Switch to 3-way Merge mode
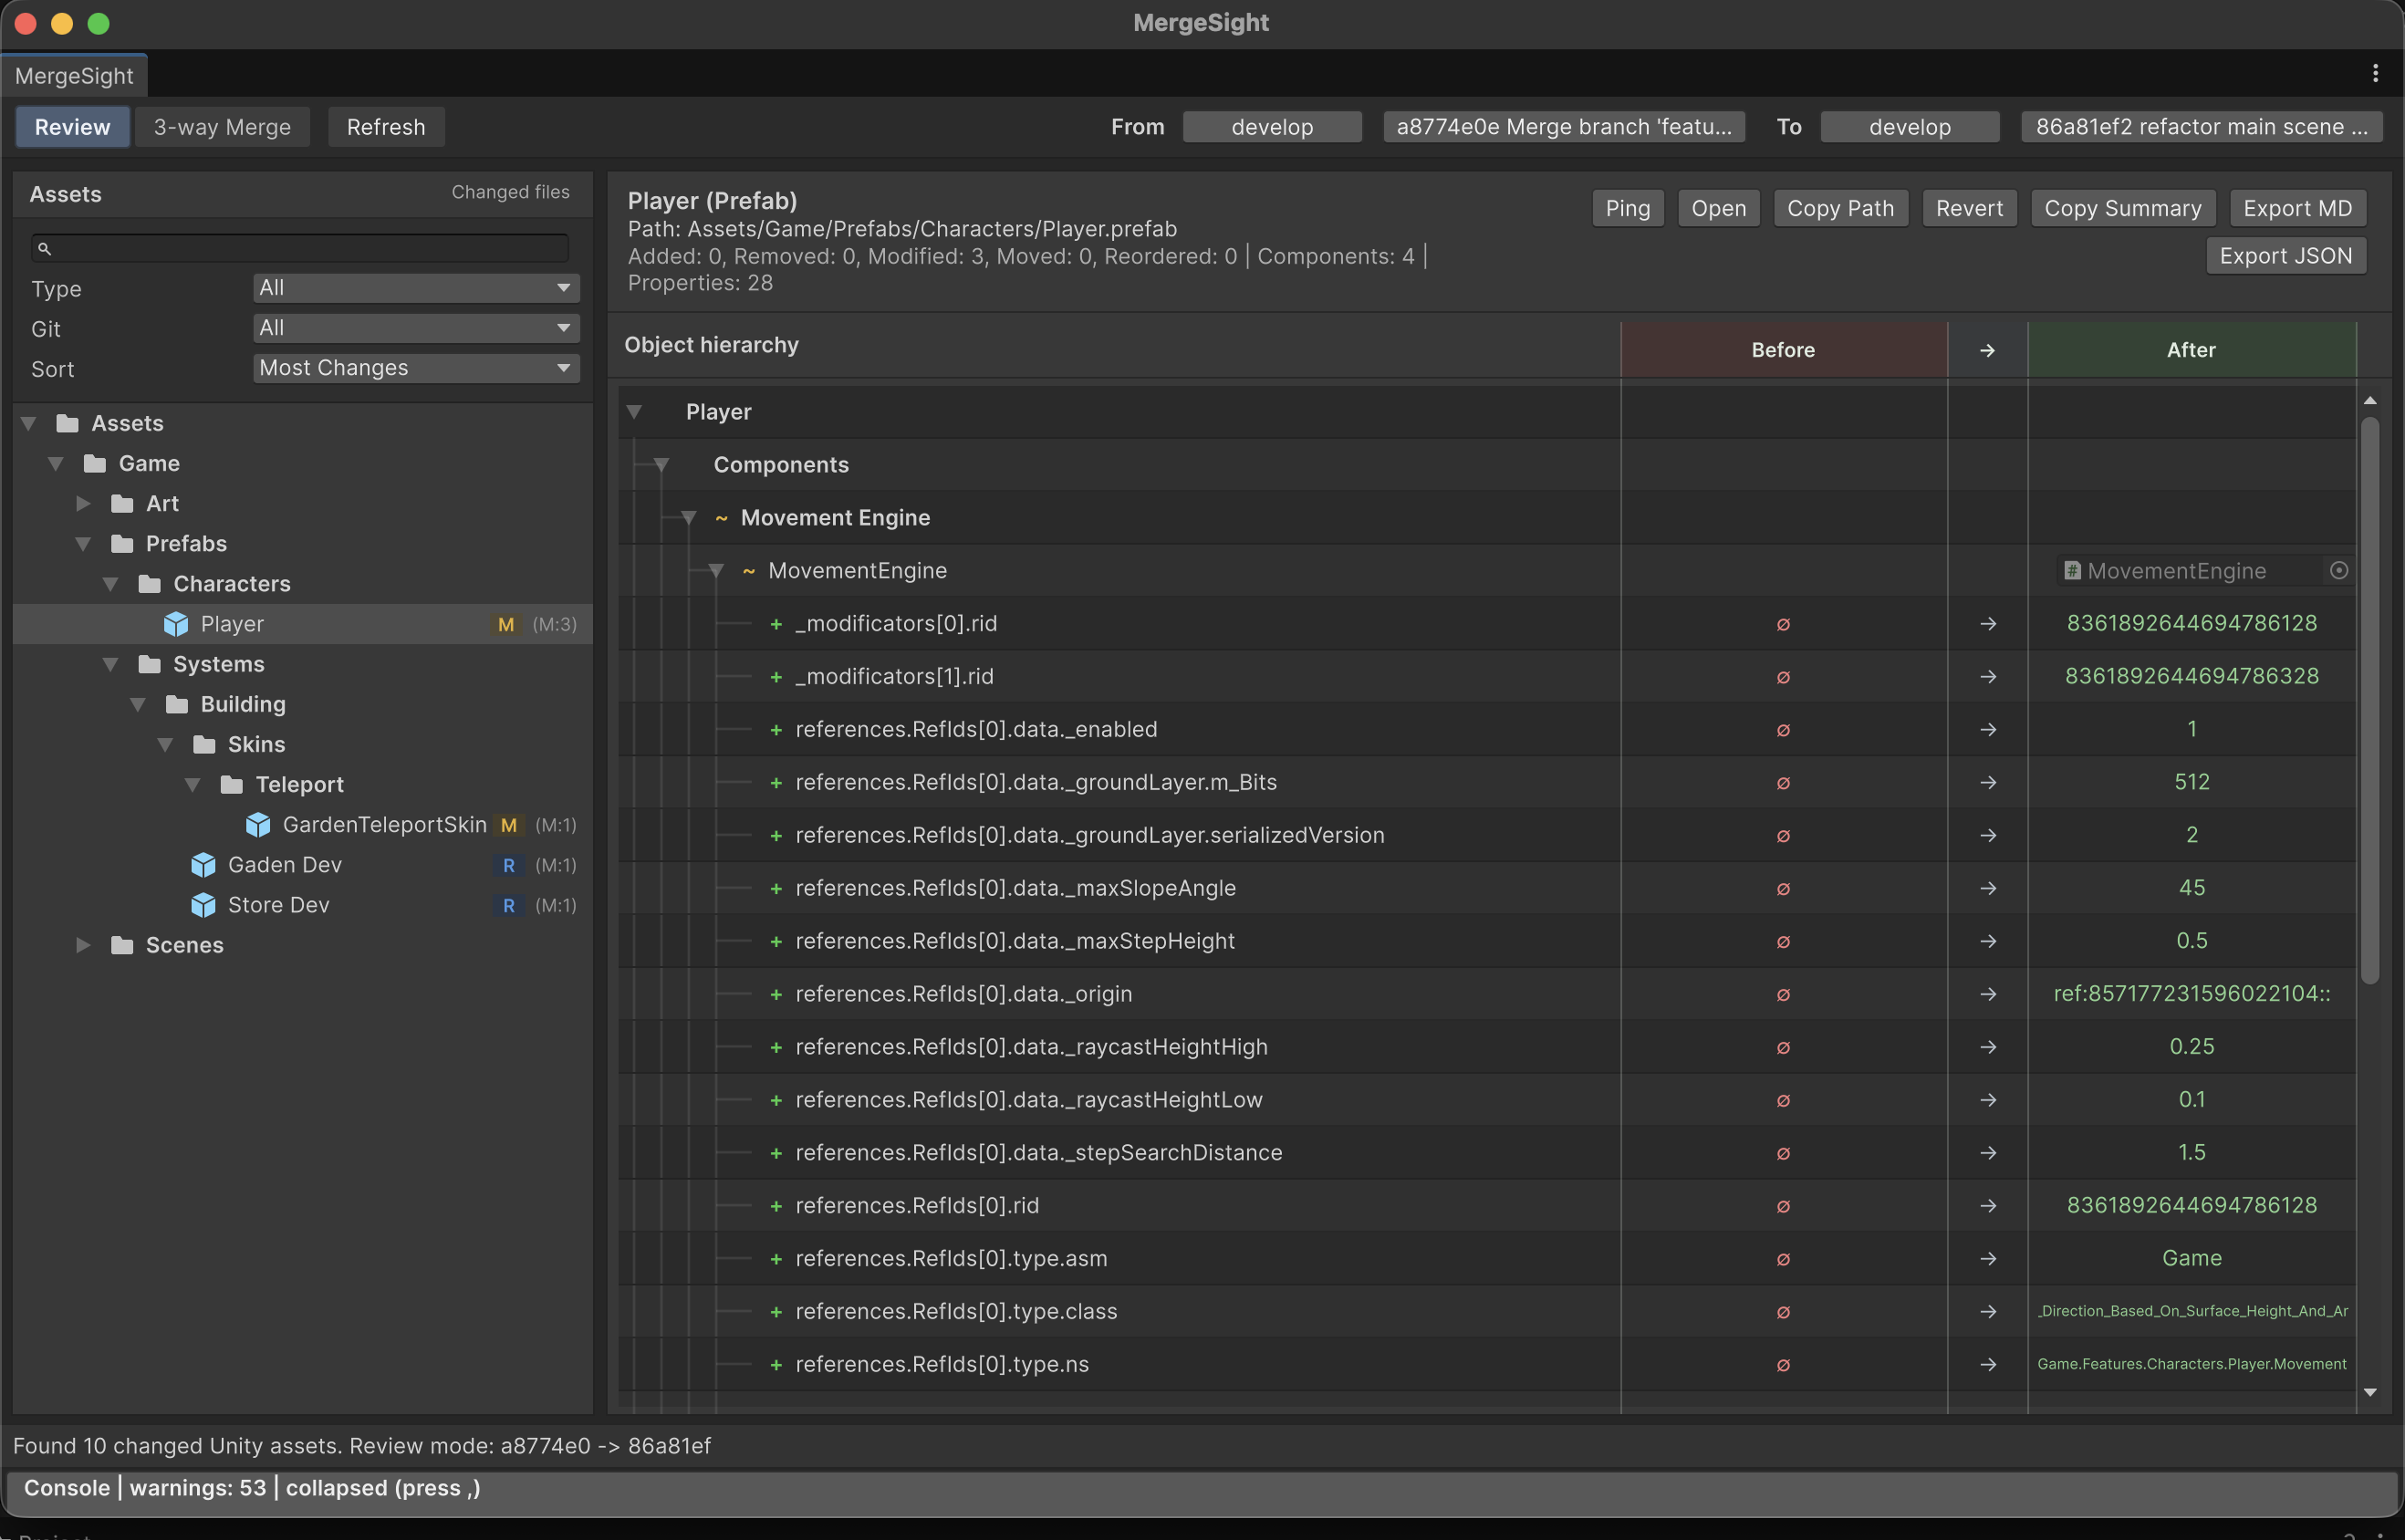 coord(222,127)
